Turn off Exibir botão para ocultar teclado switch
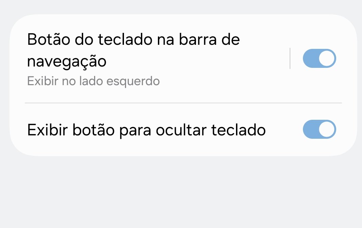Screen dimensions: 362x228 (x=319, y=129)
